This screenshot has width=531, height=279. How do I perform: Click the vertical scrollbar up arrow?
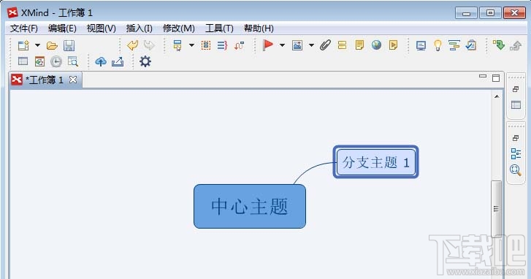pos(497,96)
